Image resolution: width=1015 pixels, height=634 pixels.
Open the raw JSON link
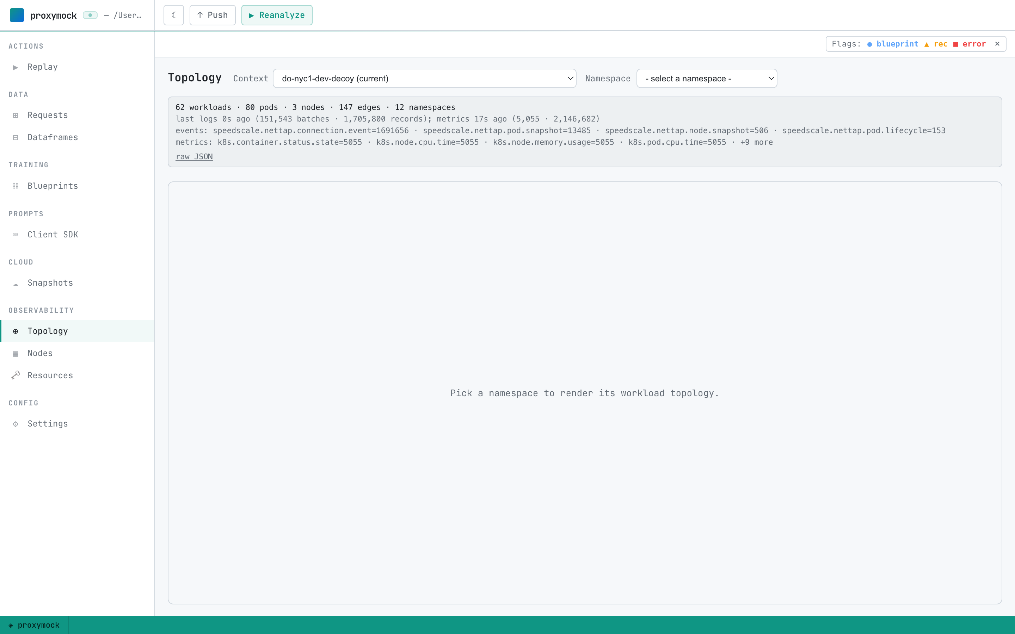[194, 156]
